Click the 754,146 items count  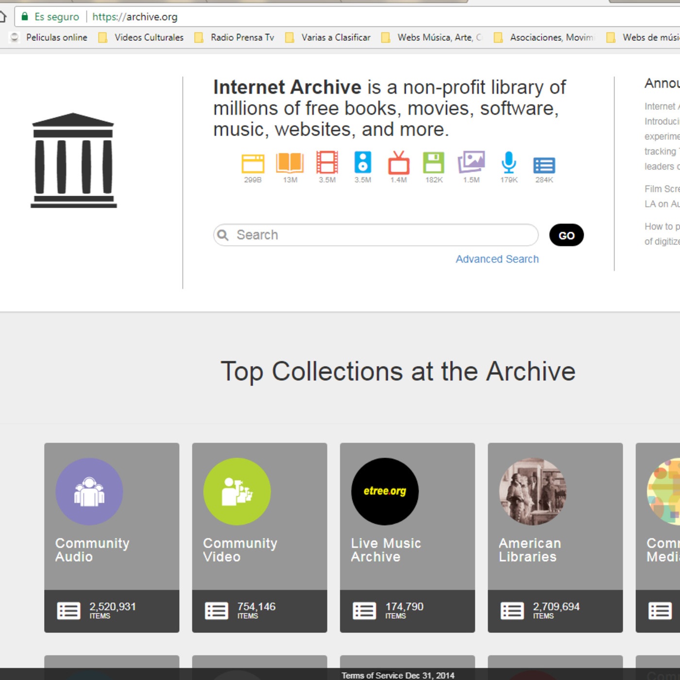(256, 611)
